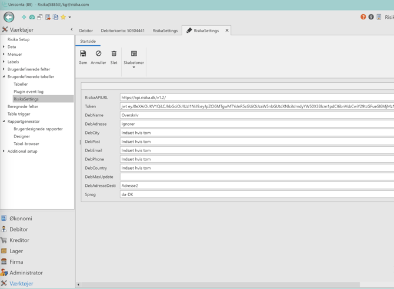The height and width of the screenshot is (289, 394).
Task: Click the DebName field with Overskriv
Action: [x=257, y=115]
